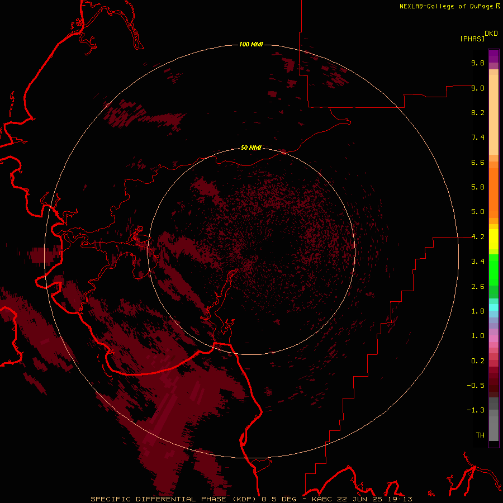
Task: Click the peach segment of the color bar
Action: pyautogui.click(x=493, y=112)
